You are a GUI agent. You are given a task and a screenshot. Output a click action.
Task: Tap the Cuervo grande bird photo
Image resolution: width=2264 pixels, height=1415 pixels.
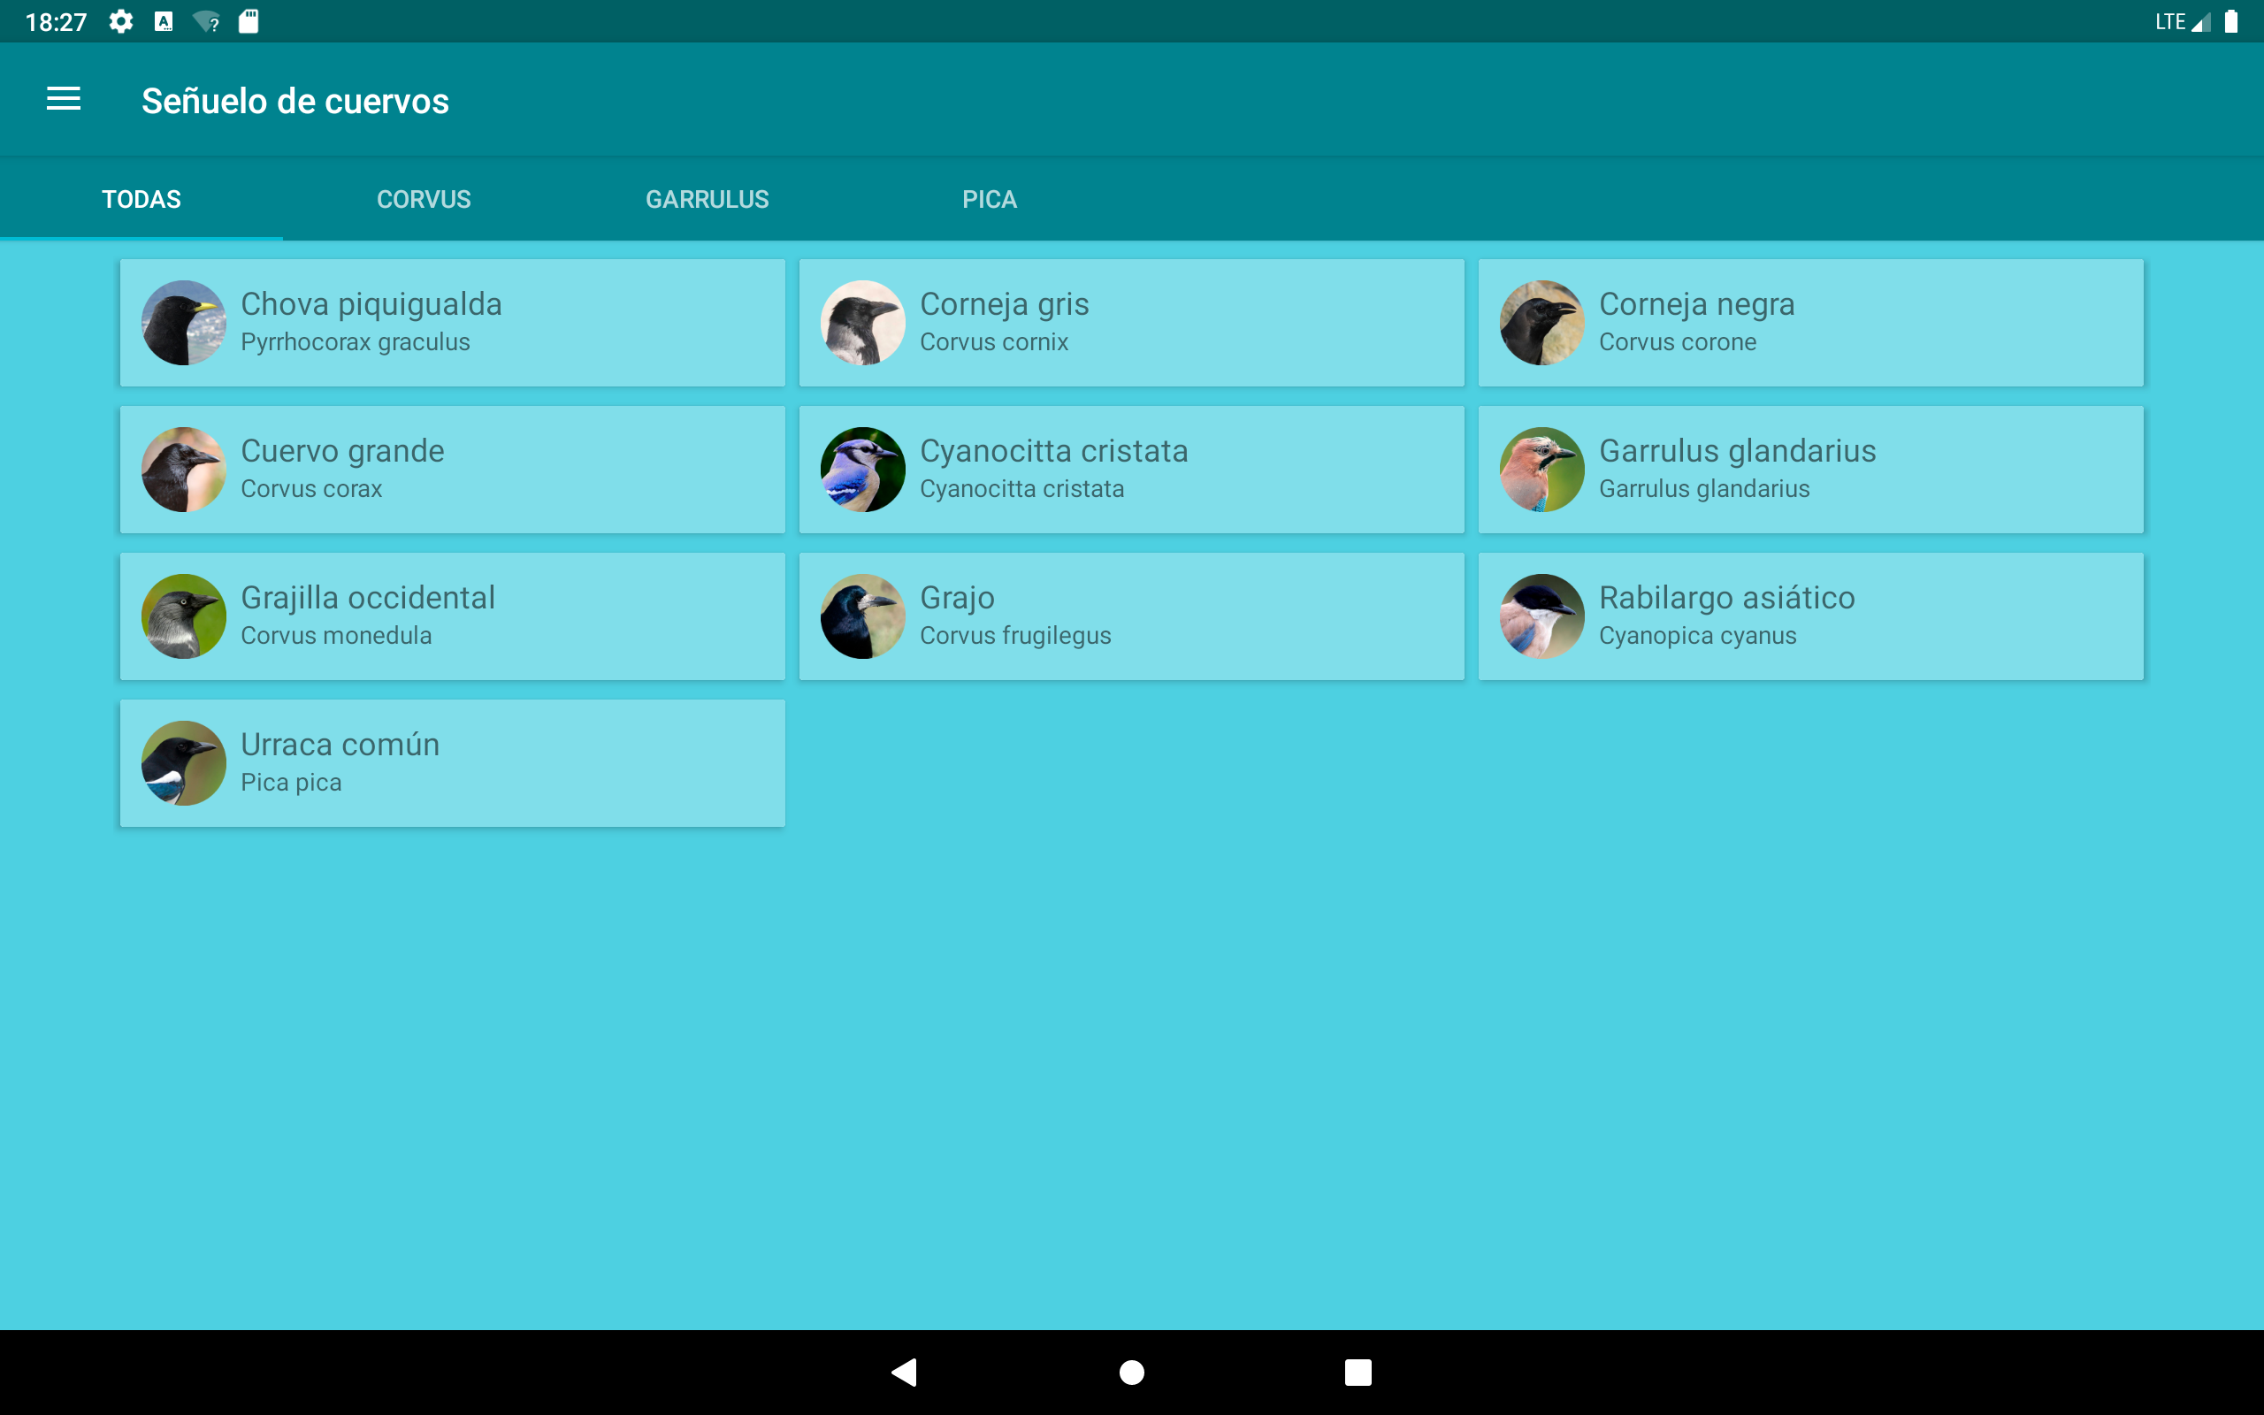pyautogui.click(x=183, y=470)
